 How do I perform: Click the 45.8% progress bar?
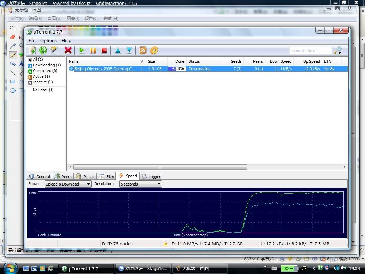click(177, 69)
